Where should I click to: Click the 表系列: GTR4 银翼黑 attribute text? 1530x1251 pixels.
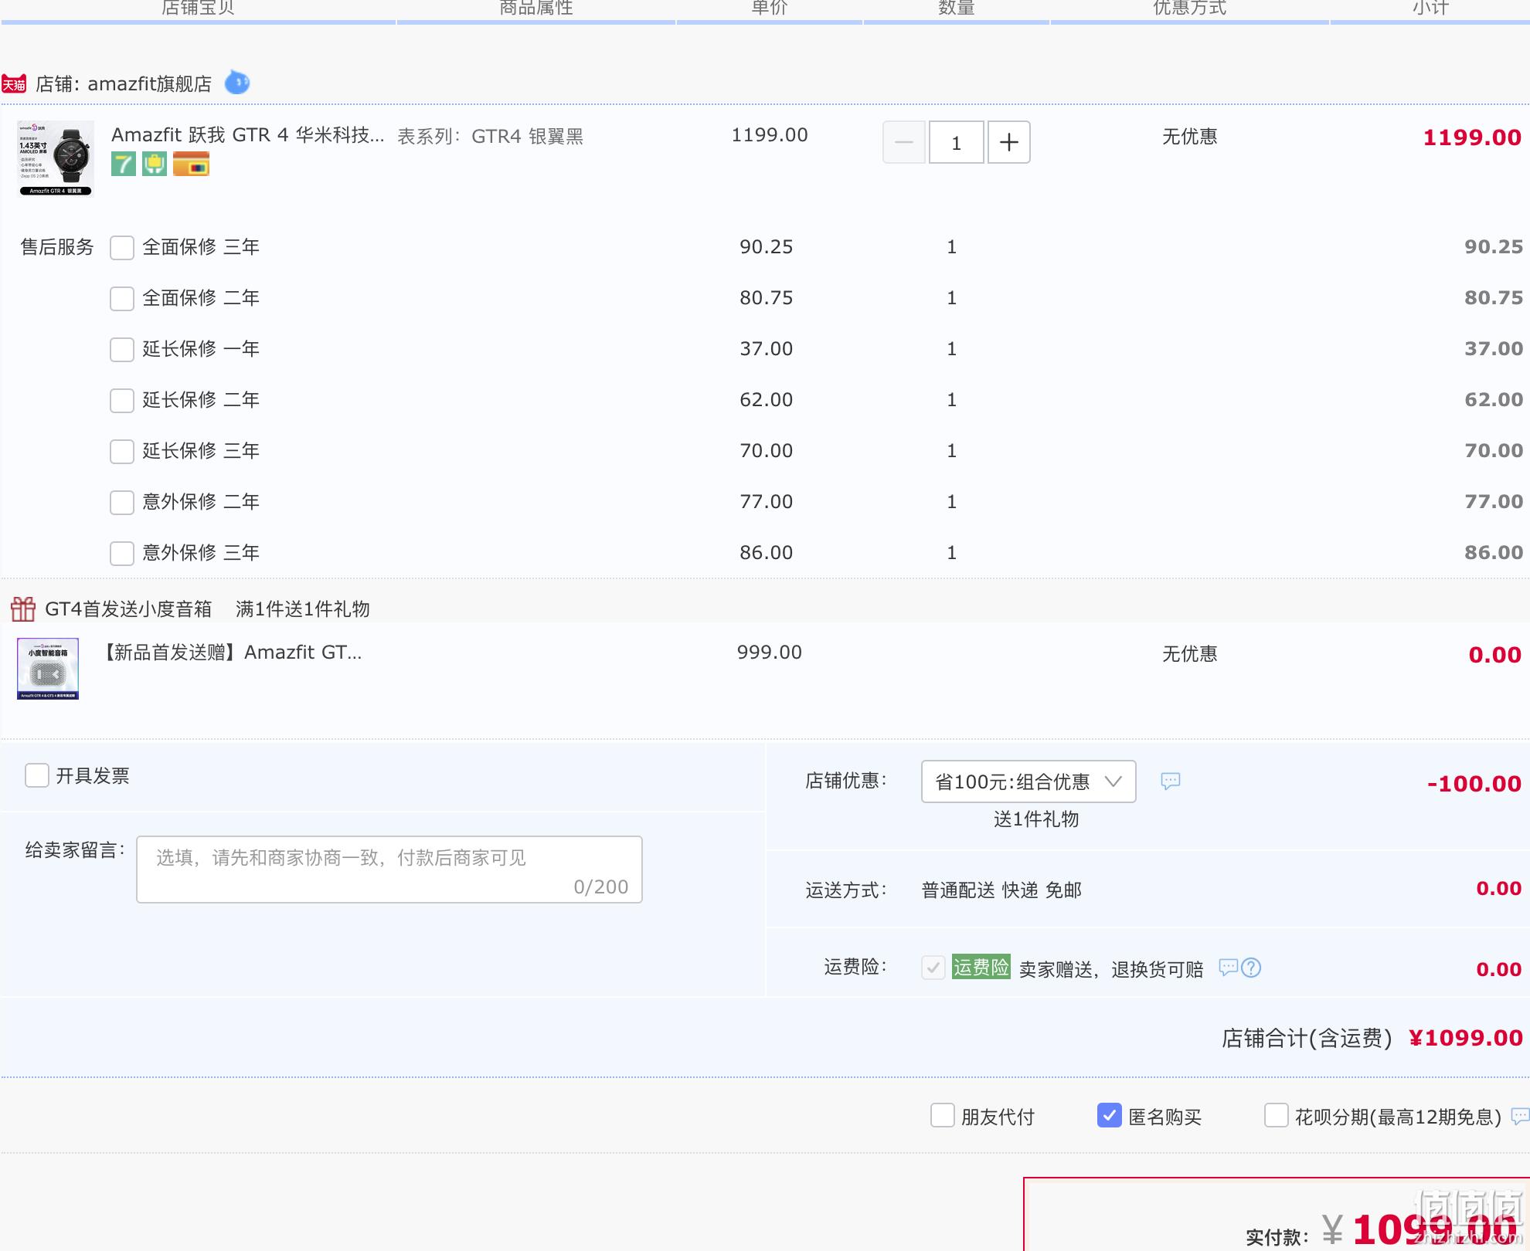coord(491,137)
